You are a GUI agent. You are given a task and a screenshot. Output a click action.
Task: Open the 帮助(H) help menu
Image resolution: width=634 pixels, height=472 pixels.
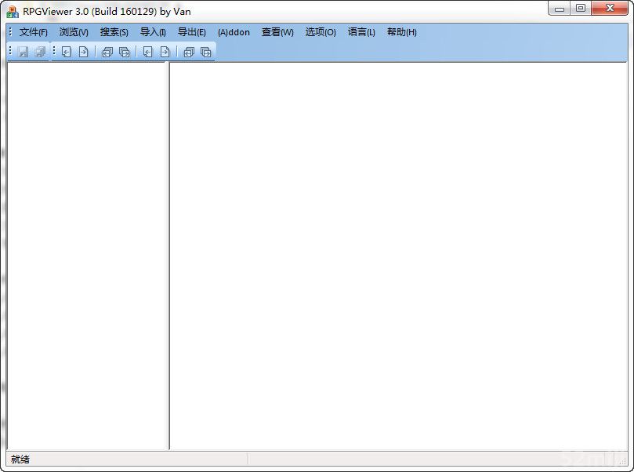(x=401, y=32)
